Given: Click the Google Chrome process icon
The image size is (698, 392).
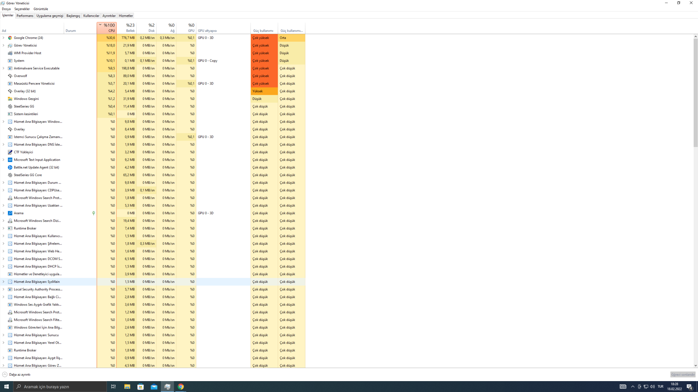Looking at the screenshot, I should point(10,38).
